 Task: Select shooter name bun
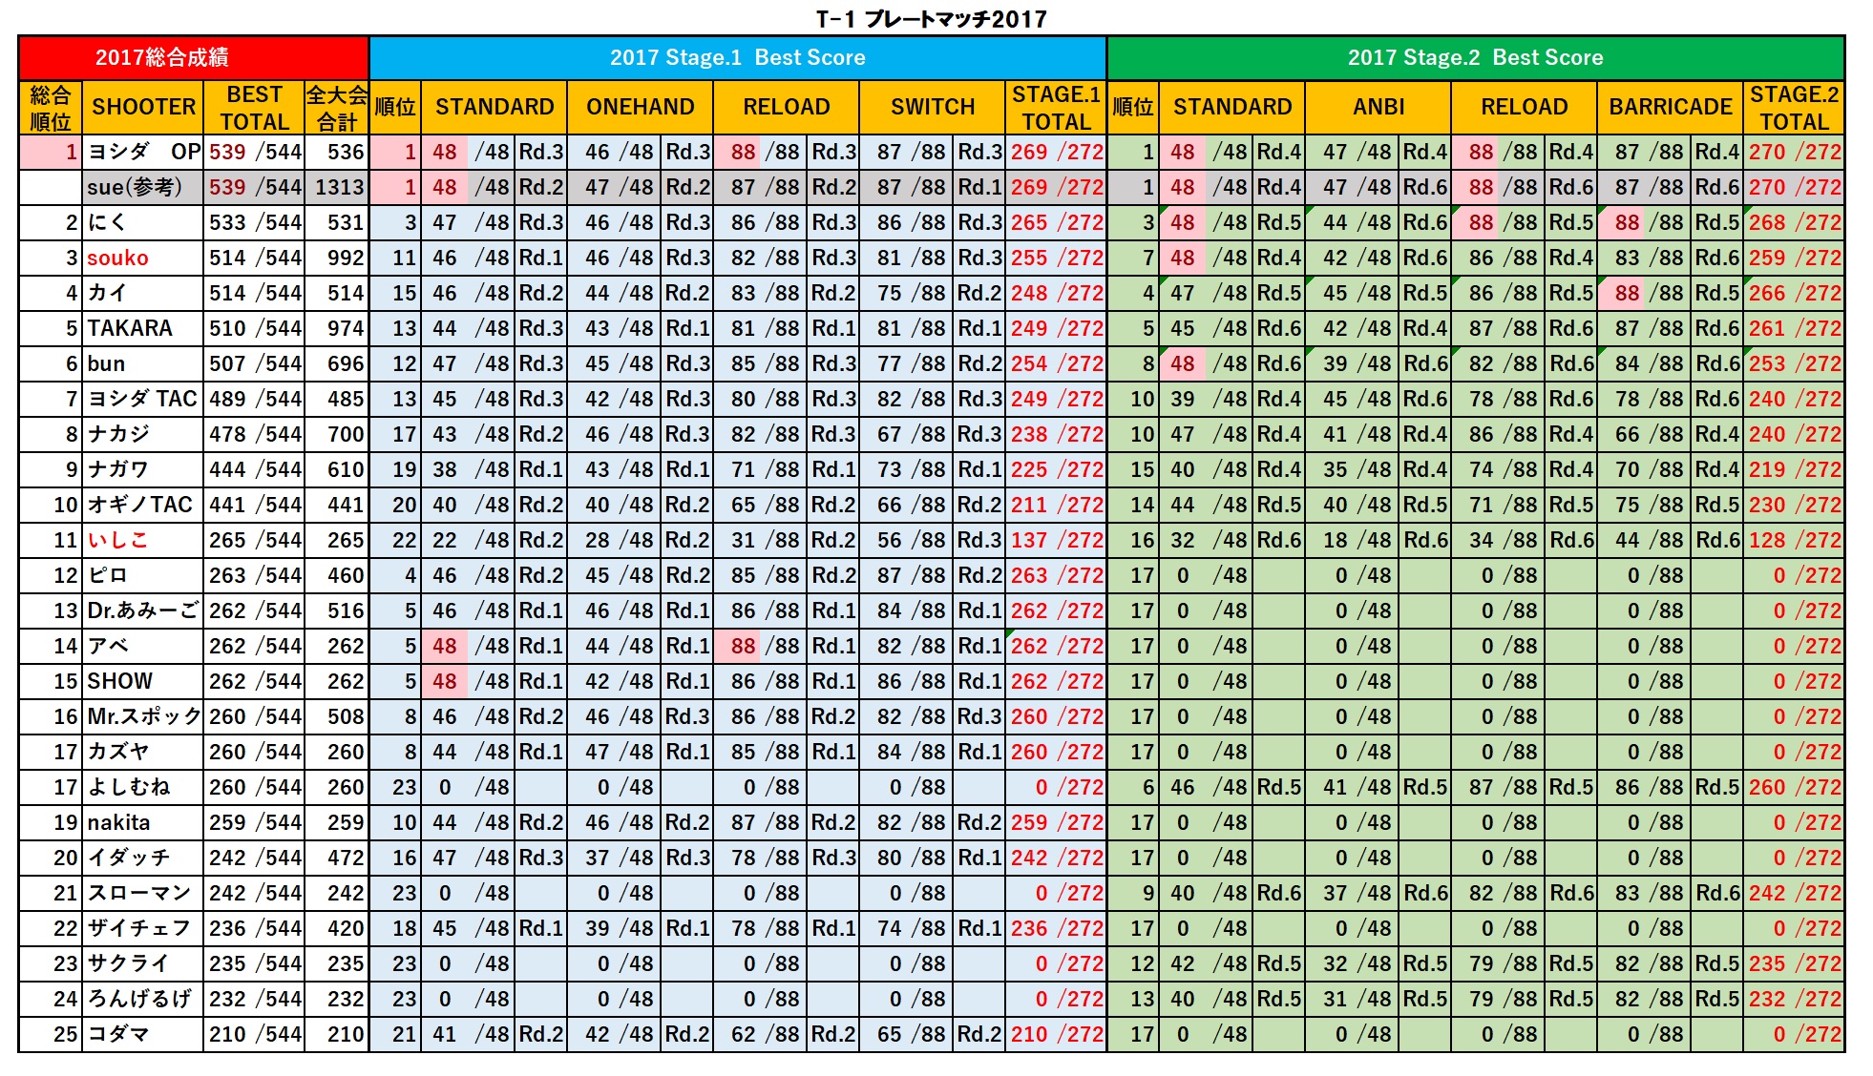106,363
